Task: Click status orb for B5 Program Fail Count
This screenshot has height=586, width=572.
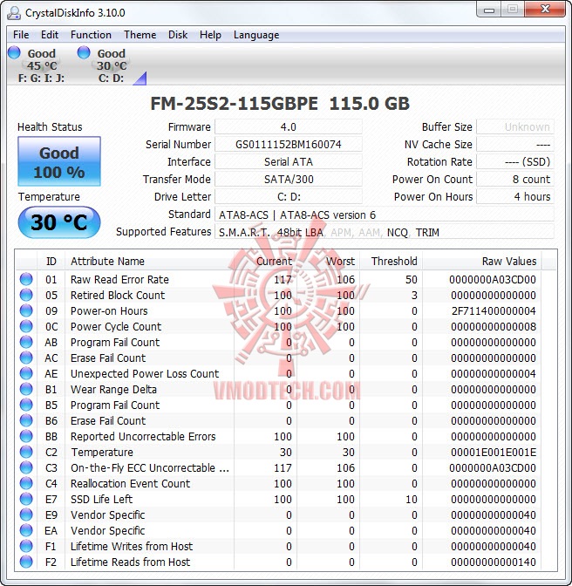Action: pos(26,405)
